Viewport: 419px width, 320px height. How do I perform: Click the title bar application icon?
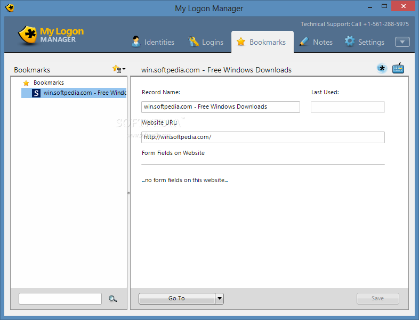click(10, 8)
